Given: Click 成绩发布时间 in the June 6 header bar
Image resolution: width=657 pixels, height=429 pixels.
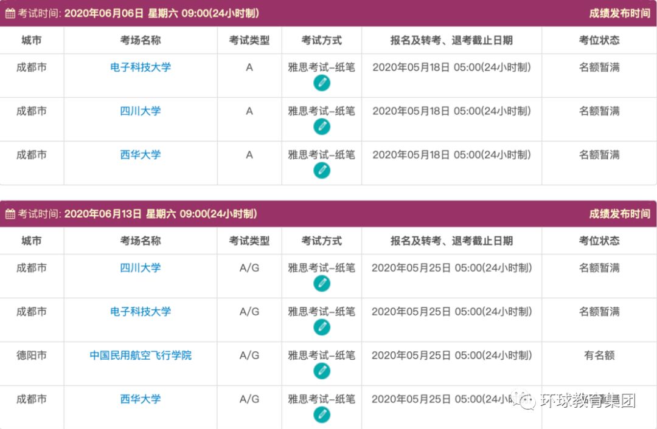Looking at the screenshot, I should [x=619, y=12].
